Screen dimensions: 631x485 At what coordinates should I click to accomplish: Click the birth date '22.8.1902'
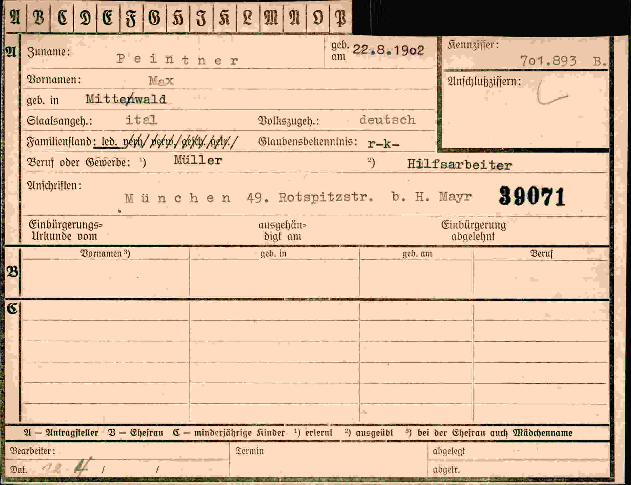pos(388,50)
